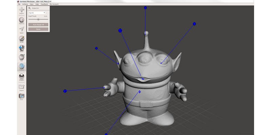Open the Print tool
The width and height of the screenshot is (271, 135).
tap(22, 97)
